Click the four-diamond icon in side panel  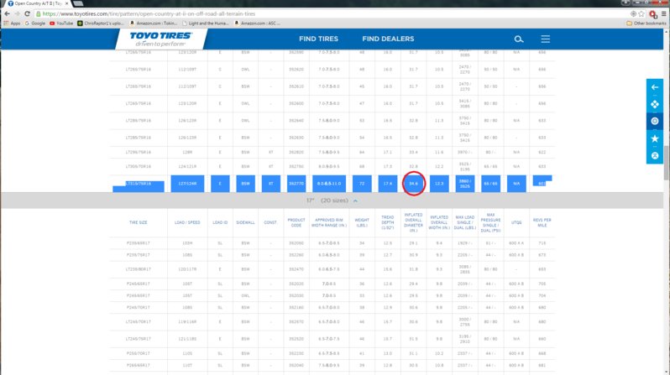[655, 104]
